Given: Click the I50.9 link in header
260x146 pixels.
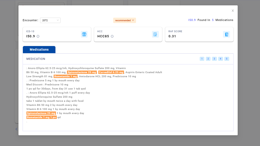Looking at the screenshot, I should point(192,20).
